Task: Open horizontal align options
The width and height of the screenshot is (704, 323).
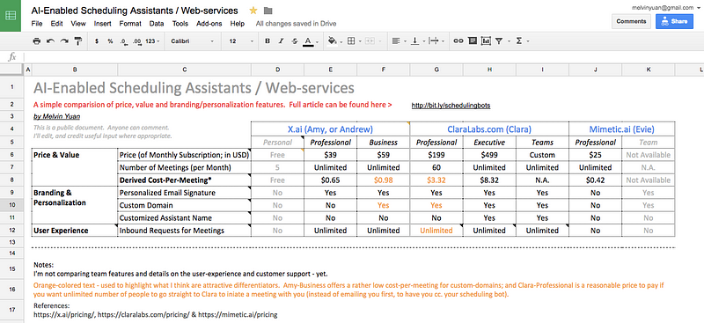Action: pyautogui.click(x=395, y=40)
